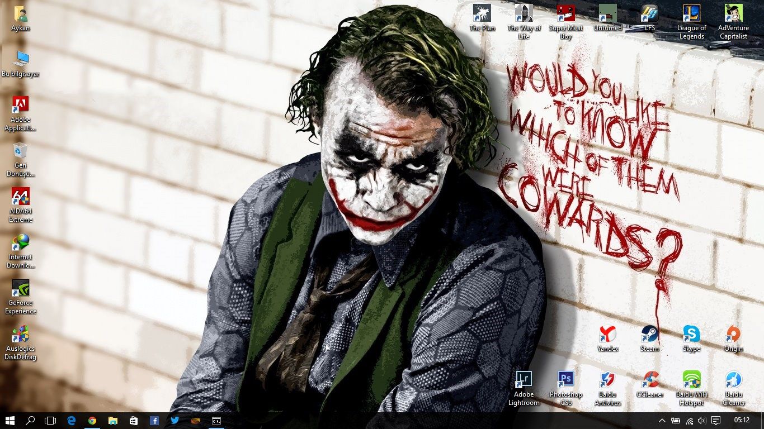
Task: Click the Show desktop strip beside the clock
Action: tap(762, 421)
